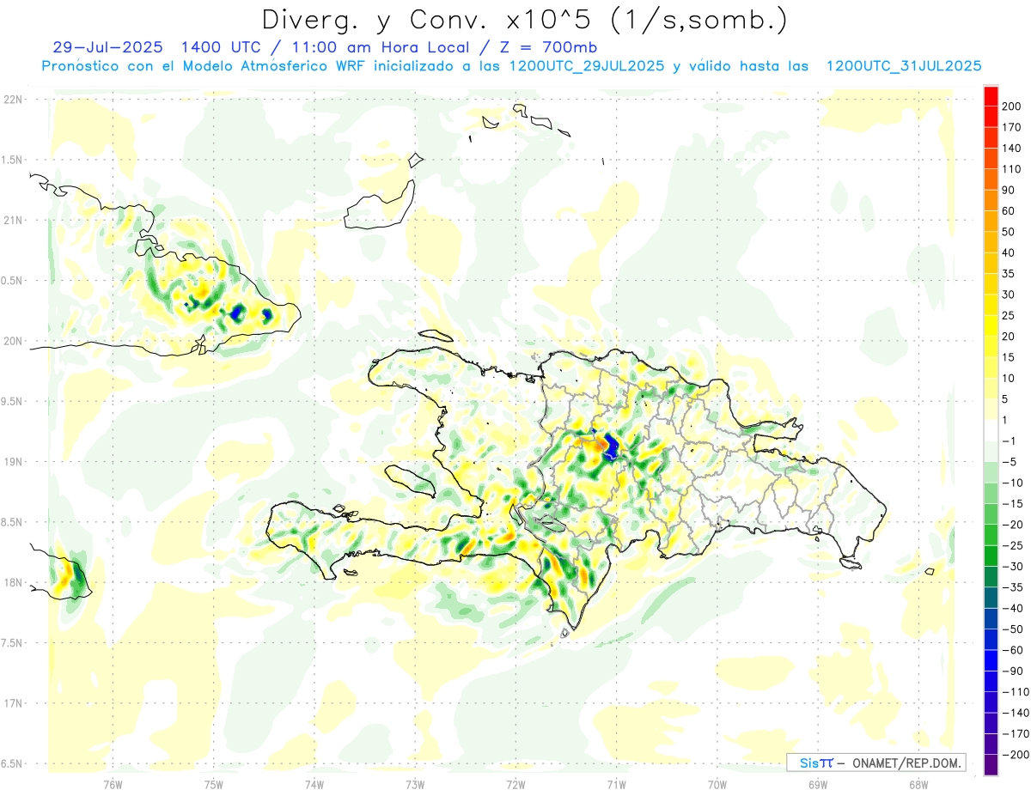Select the red swatch atop the color scale
Screen dimensions: 1031x796
[991, 95]
